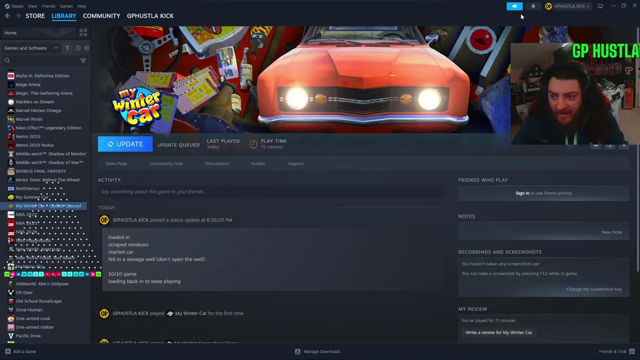This screenshot has width=640, height=360.
Task: Click GPHUSTLA KICK avatar beside status update
Action: 104,220
